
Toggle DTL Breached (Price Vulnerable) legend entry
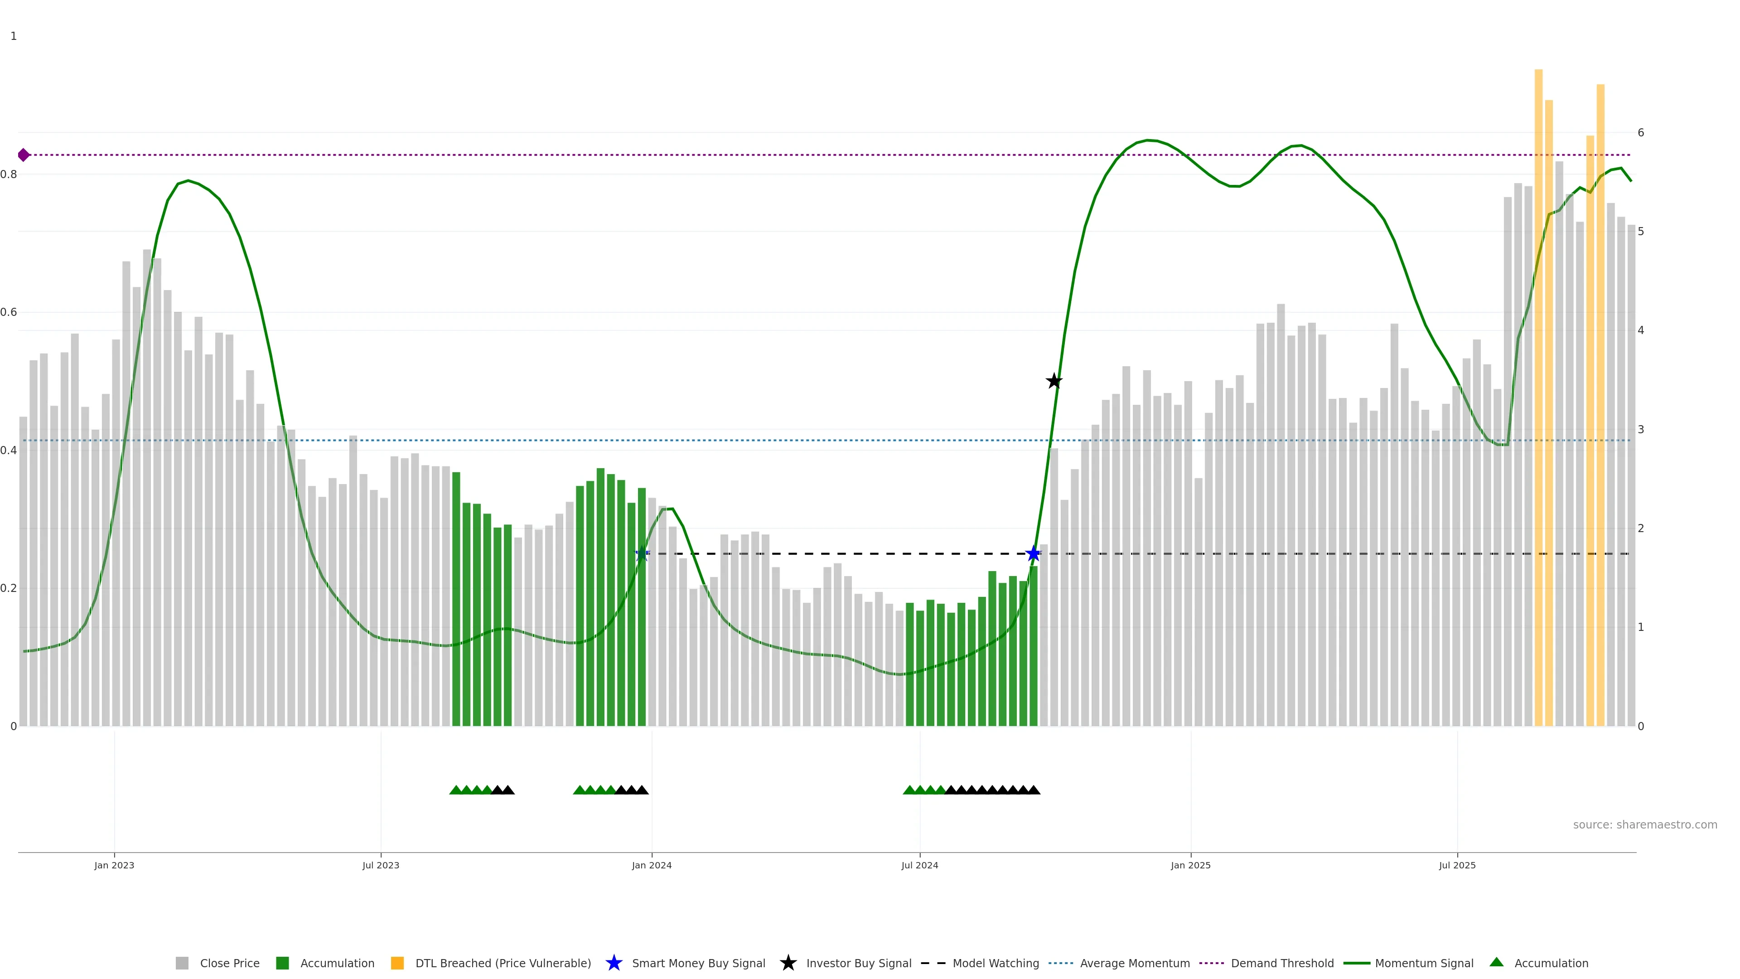[x=503, y=964]
